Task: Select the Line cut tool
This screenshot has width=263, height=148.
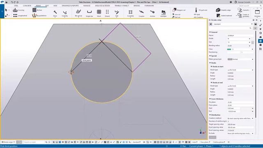Action: coord(176,14)
